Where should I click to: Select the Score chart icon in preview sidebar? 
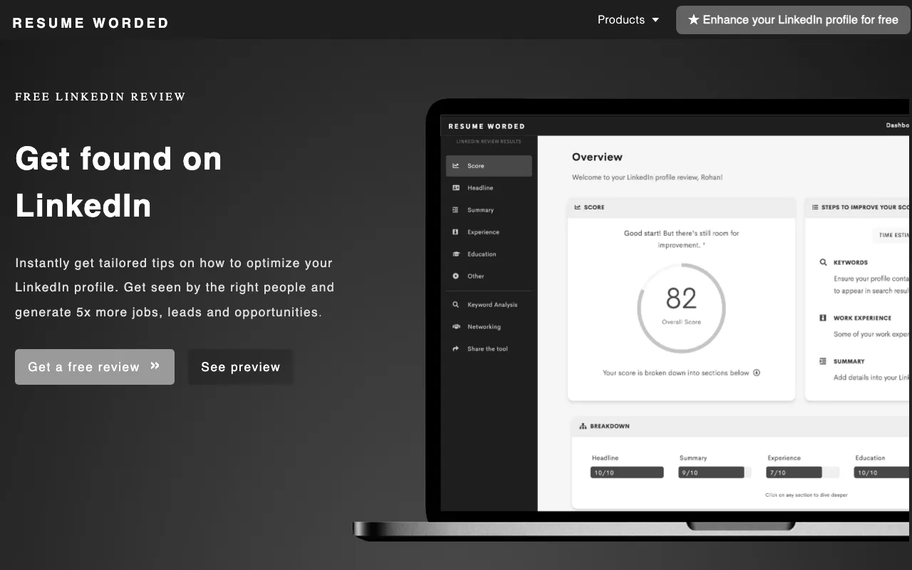[x=456, y=166]
